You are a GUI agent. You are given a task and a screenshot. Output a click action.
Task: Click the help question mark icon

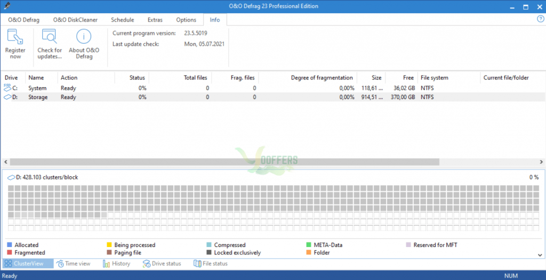tap(541, 19)
